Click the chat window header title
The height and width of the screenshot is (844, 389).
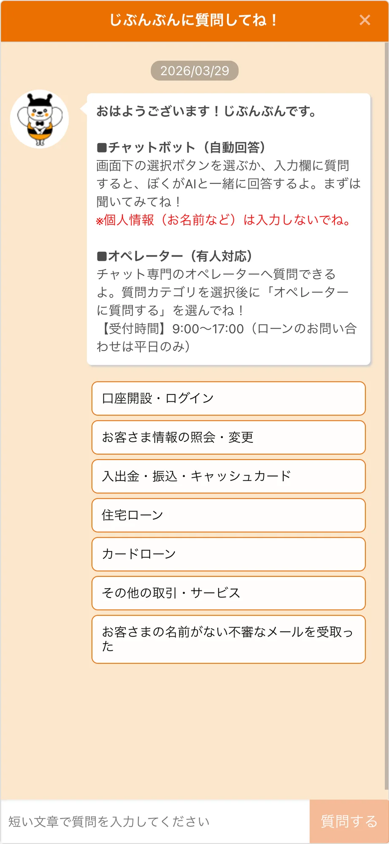coord(194,20)
